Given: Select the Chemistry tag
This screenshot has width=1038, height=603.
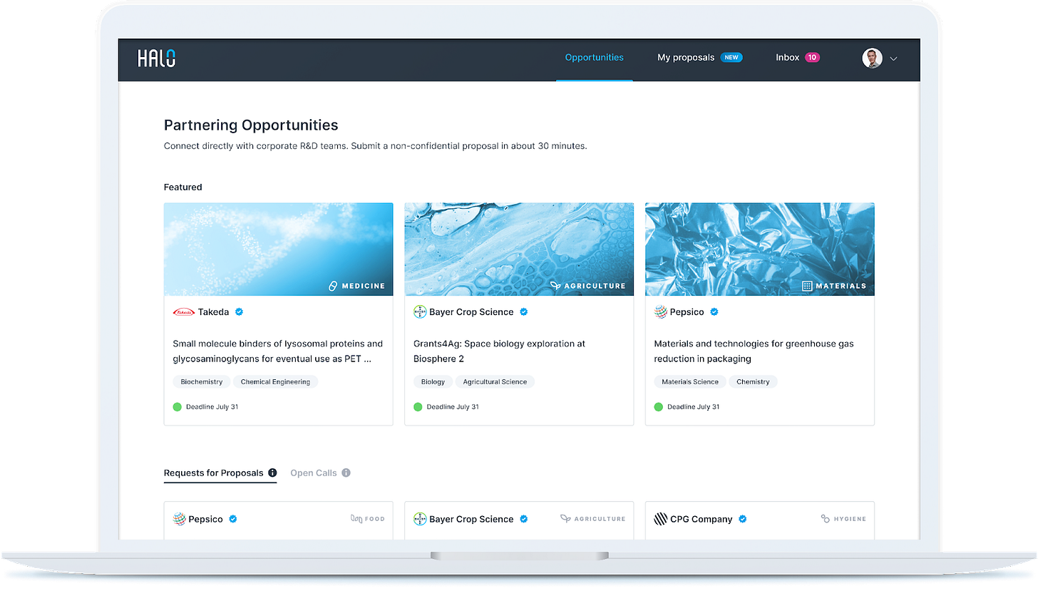Looking at the screenshot, I should (753, 382).
